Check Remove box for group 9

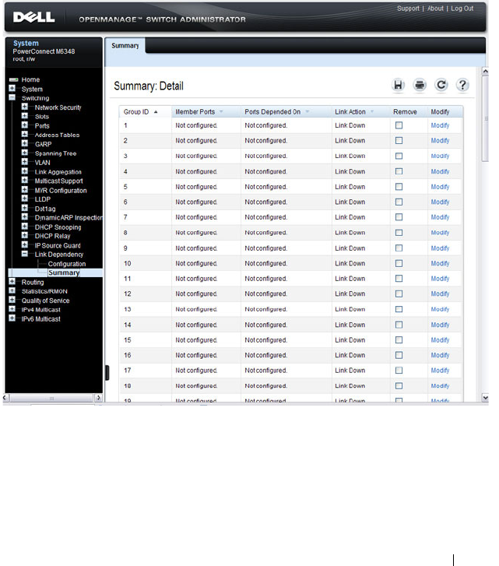[x=399, y=248]
